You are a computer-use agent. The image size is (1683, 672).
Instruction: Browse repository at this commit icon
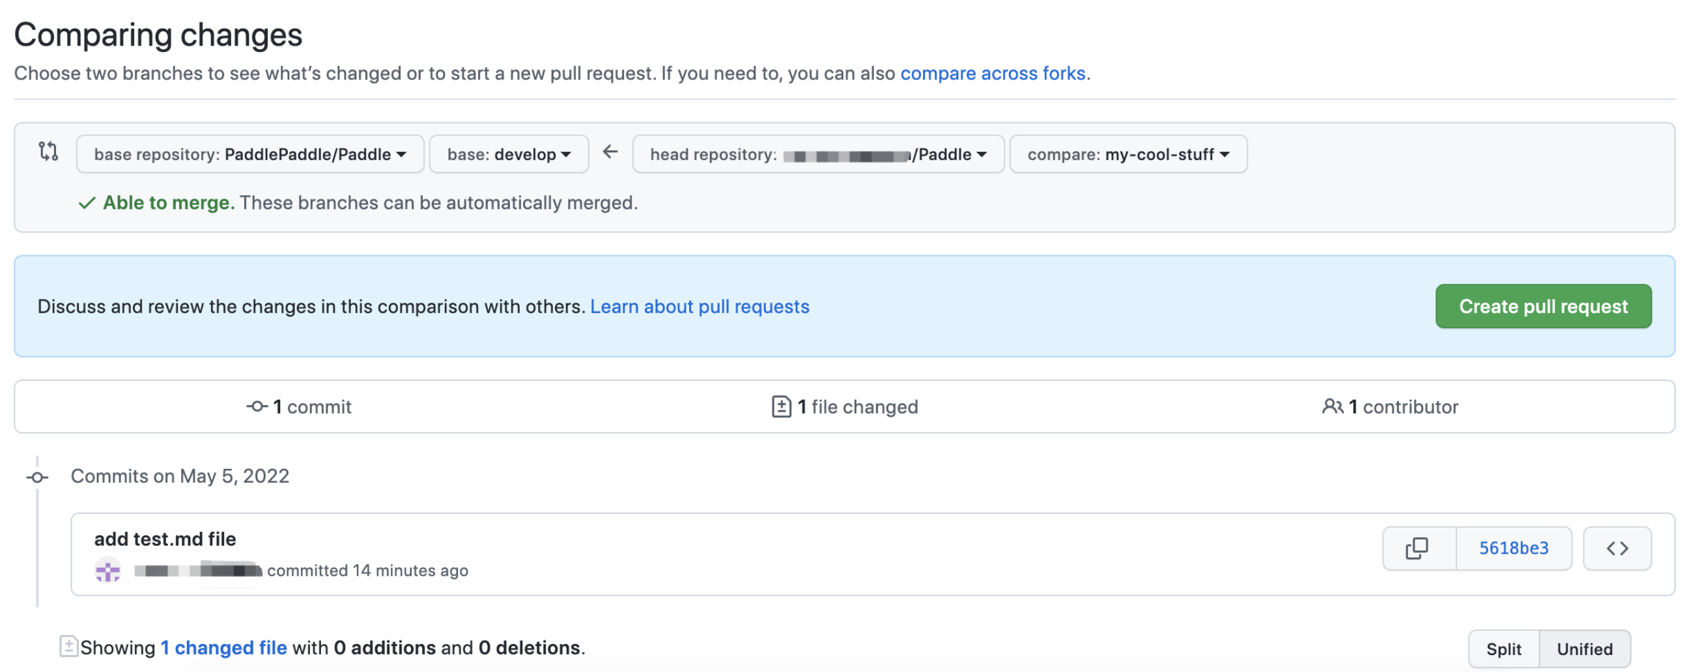[x=1617, y=548]
